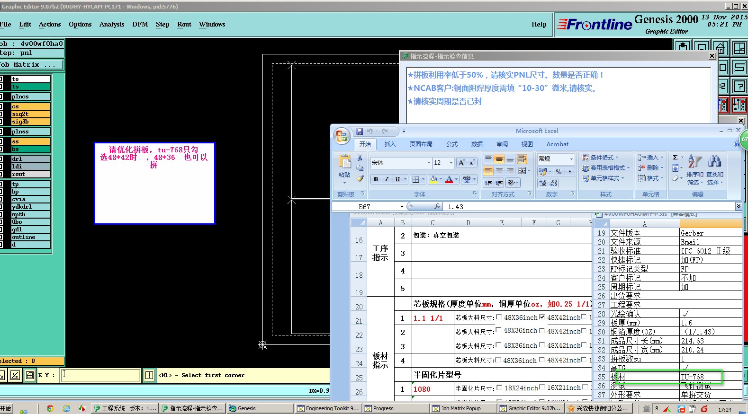Click the X Y coordinate input field

click(x=101, y=375)
